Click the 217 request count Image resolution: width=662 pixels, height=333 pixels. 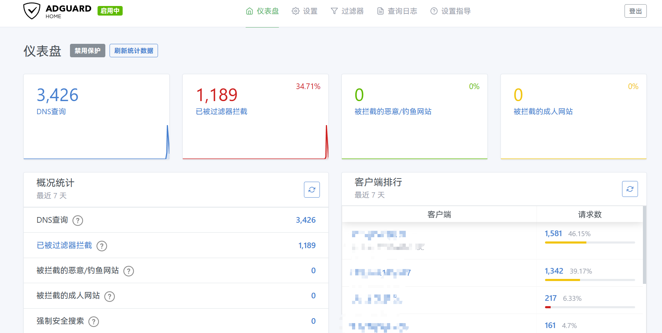551,298
